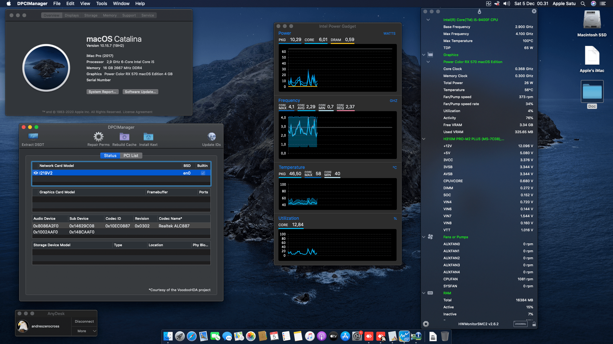The width and height of the screenshot is (613, 344).
Task: Open the Apple's iMac file on desktop
Action: [x=592, y=59]
